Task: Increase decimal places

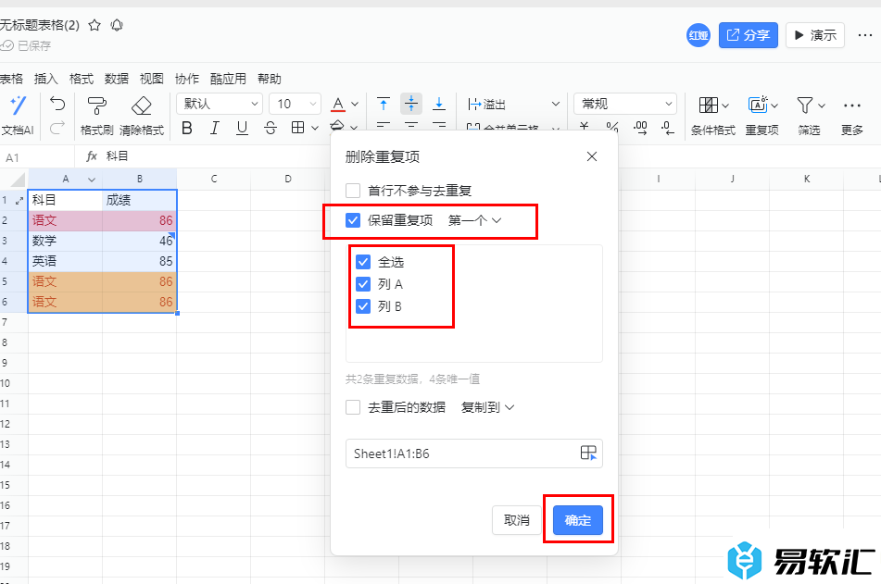Action: tap(640, 128)
